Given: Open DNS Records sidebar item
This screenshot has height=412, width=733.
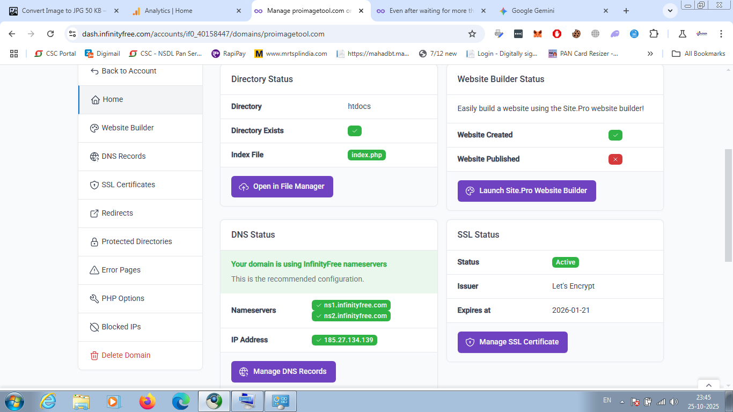Looking at the screenshot, I should click(x=123, y=156).
